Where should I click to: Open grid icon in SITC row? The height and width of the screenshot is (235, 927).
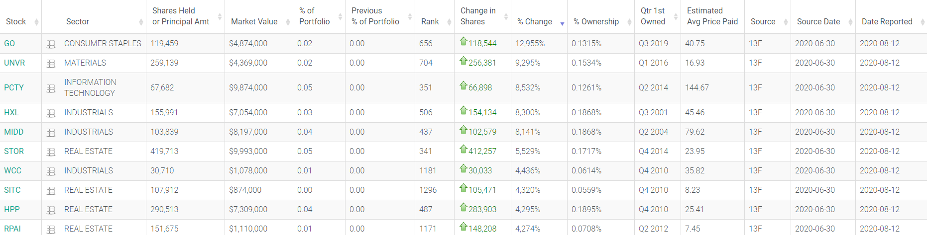(x=51, y=191)
